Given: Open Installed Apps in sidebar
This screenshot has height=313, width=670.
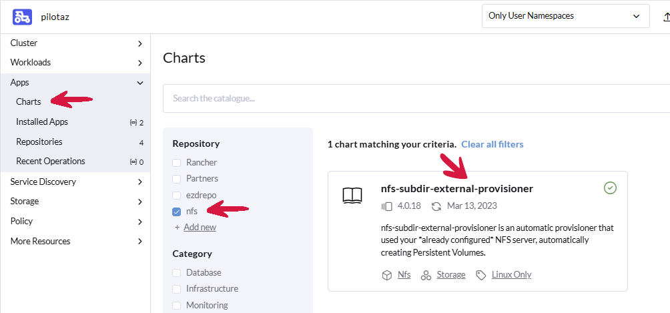Looking at the screenshot, I should click(x=42, y=122).
